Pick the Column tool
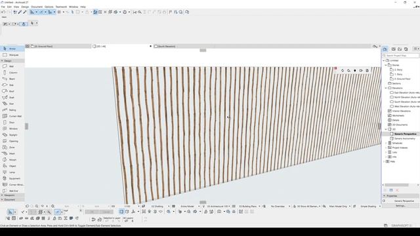420x236 pixels. [x=12, y=73]
